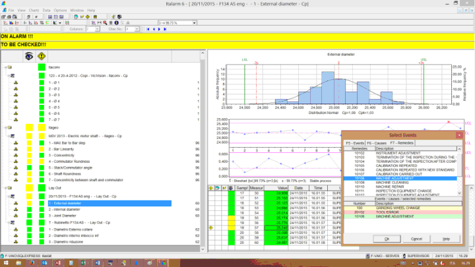Open the Charts menu
The image size is (475, 267).
34,11
